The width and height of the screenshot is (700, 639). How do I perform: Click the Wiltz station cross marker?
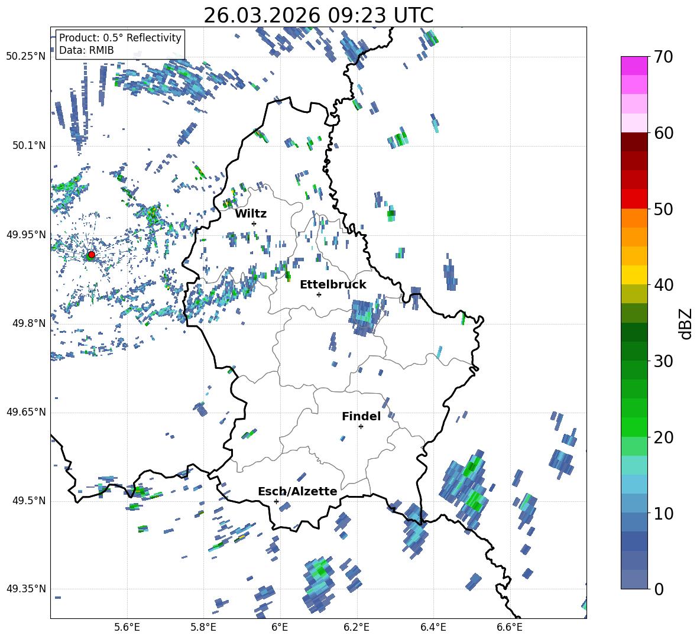click(254, 223)
